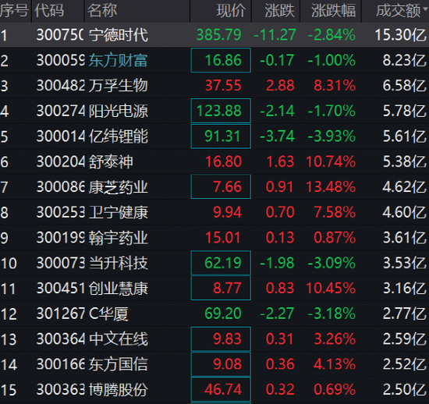Viewport: 429px width, 404px height.
Task: Click boxed price 123.88
Action: (221, 111)
